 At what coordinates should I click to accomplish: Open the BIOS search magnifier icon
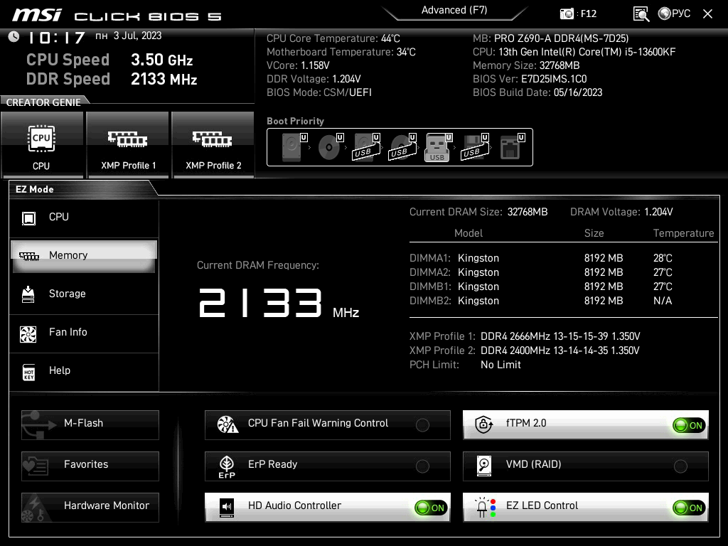tap(641, 14)
